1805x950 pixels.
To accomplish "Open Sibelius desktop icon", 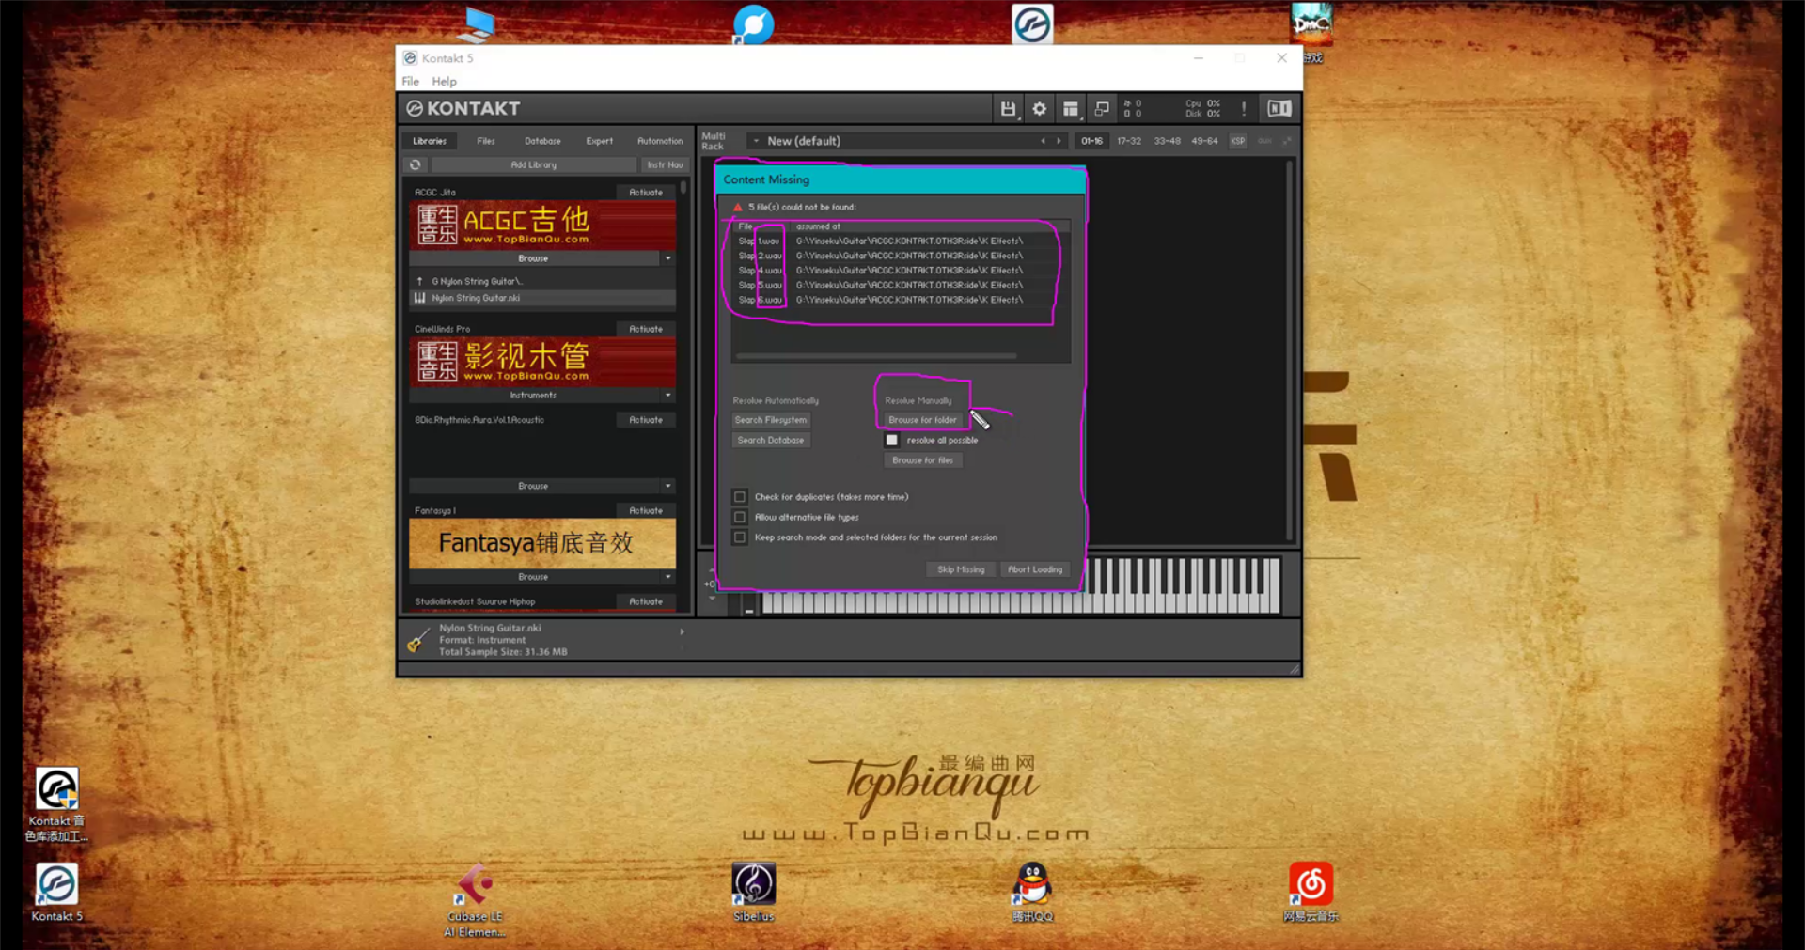I will pyautogui.click(x=754, y=893).
